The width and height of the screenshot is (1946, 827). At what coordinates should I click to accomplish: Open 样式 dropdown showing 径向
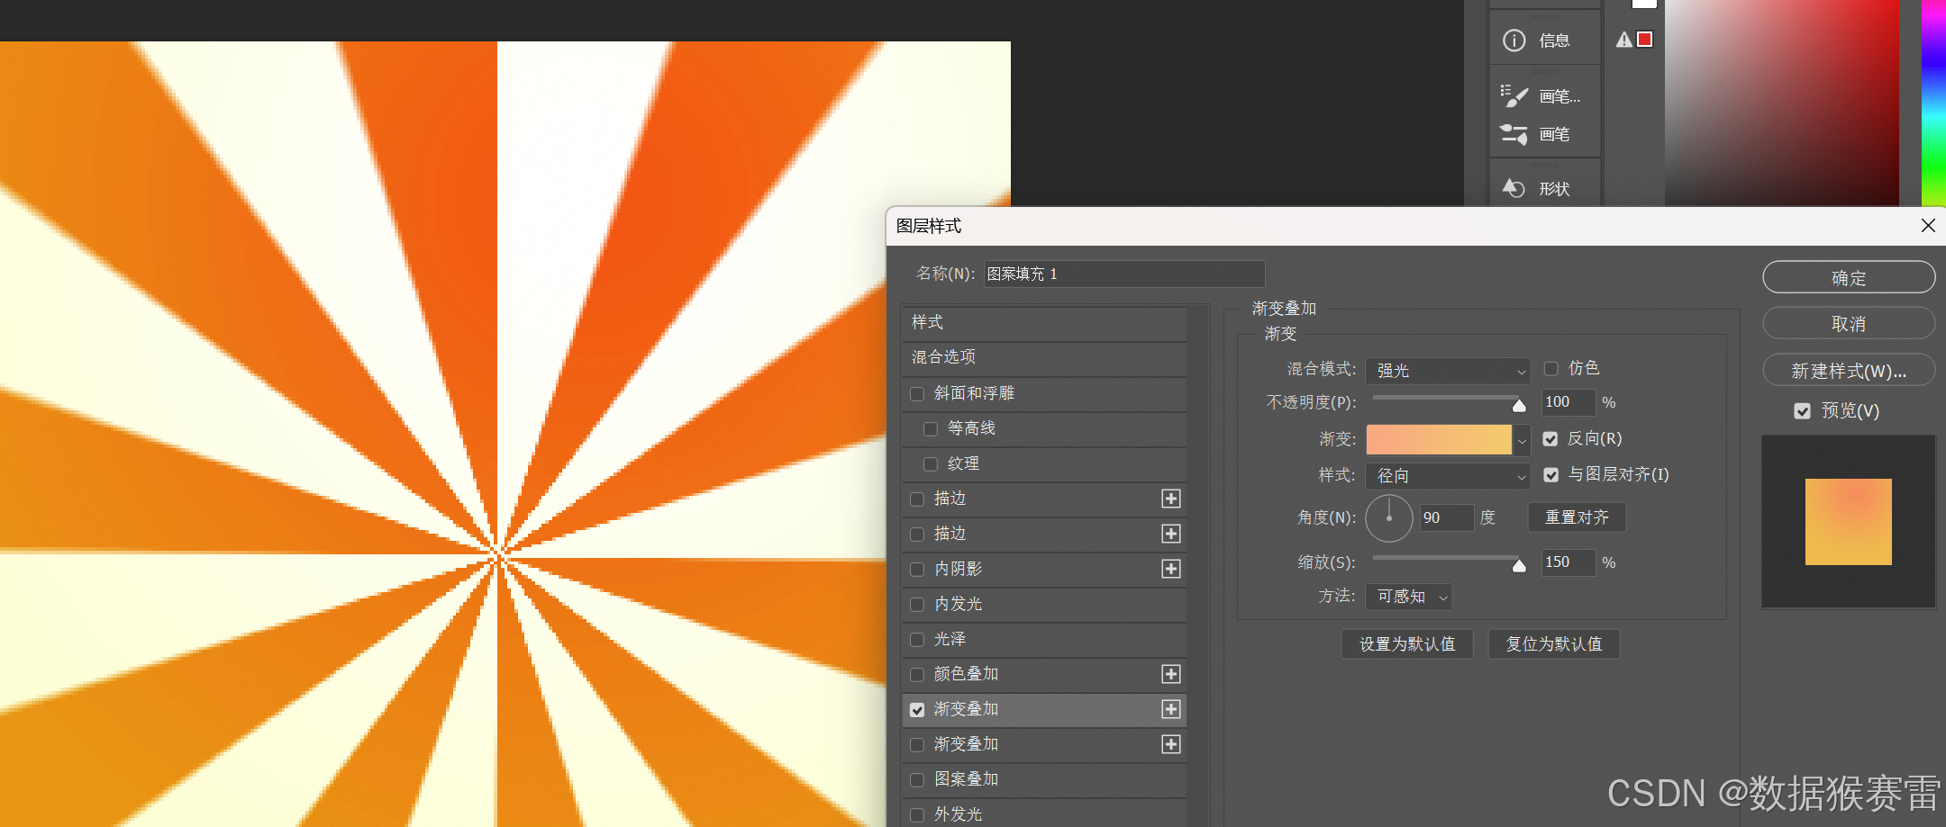pyautogui.click(x=1448, y=476)
